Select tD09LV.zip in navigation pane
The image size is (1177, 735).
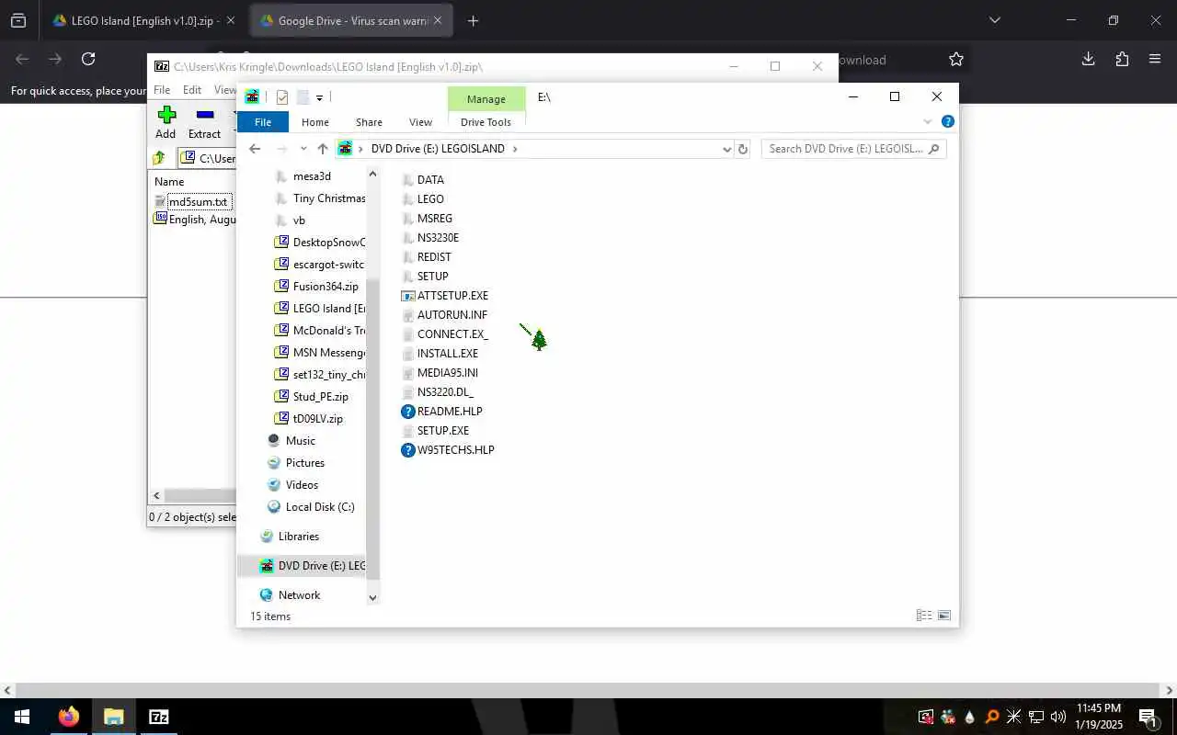[317, 419]
